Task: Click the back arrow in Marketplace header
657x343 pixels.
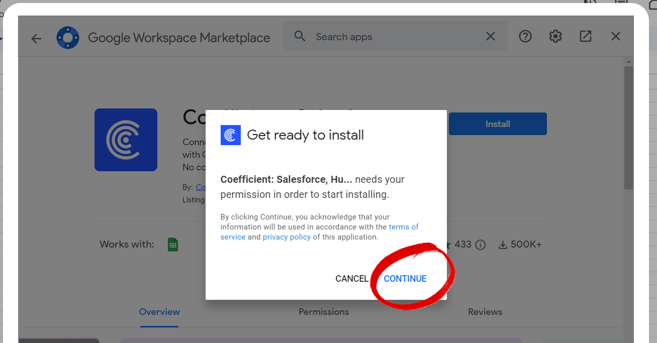Action: pyautogui.click(x=36, y=38)
